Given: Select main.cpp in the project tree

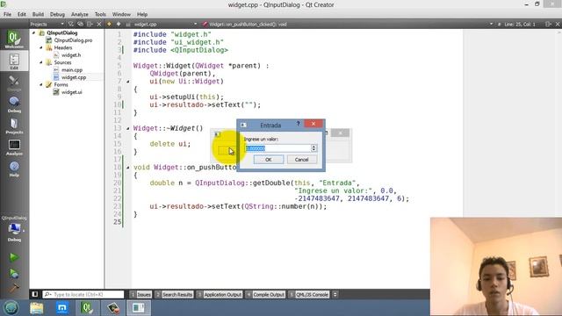Looking at the screenshot, I should [x=72, y=69].
